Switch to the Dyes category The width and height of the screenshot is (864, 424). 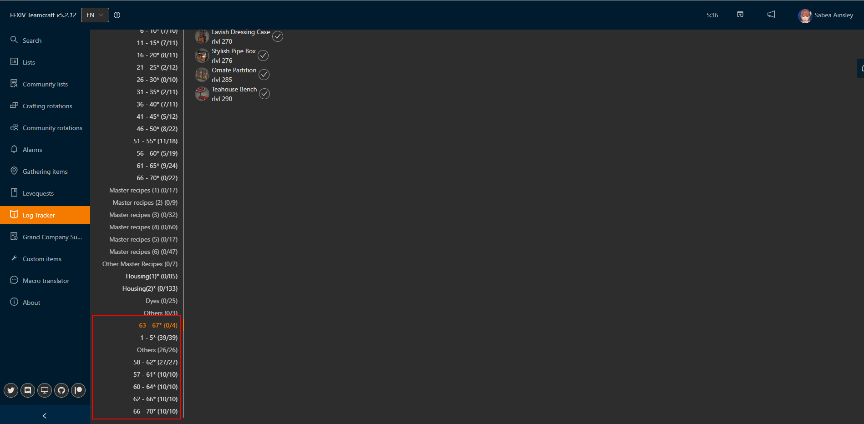(162, 300)
